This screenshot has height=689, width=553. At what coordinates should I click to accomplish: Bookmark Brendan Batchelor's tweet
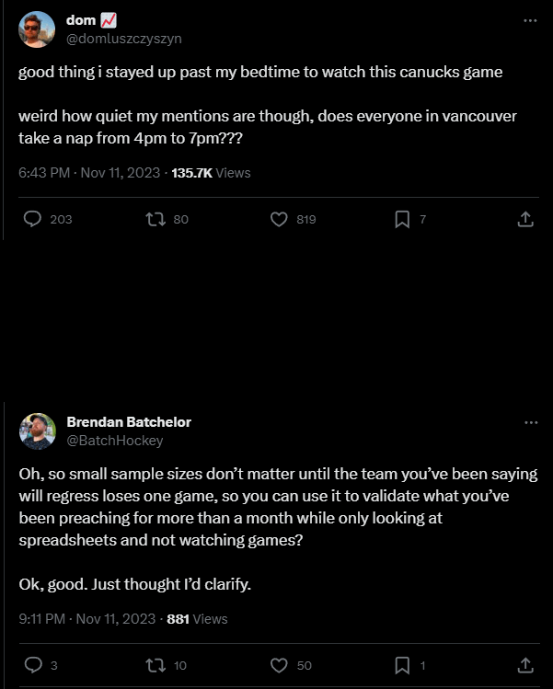coord(402,664)
